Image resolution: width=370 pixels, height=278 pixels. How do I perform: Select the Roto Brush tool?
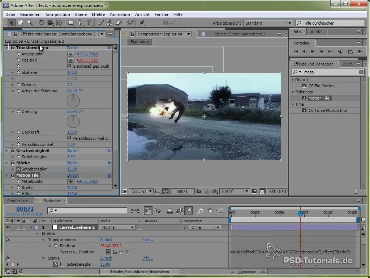pos(130,23)
